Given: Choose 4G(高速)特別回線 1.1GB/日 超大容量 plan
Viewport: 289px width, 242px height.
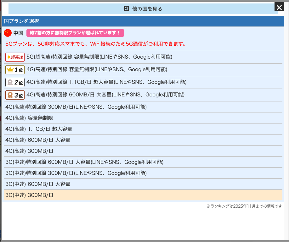Looking at the screenshot, I should 106,82.
